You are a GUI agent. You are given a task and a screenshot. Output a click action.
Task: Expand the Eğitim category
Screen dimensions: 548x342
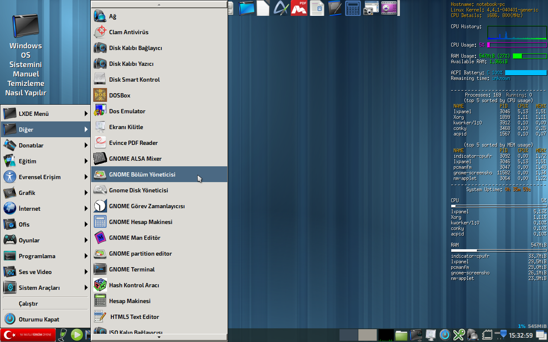[x=46, y=161]
